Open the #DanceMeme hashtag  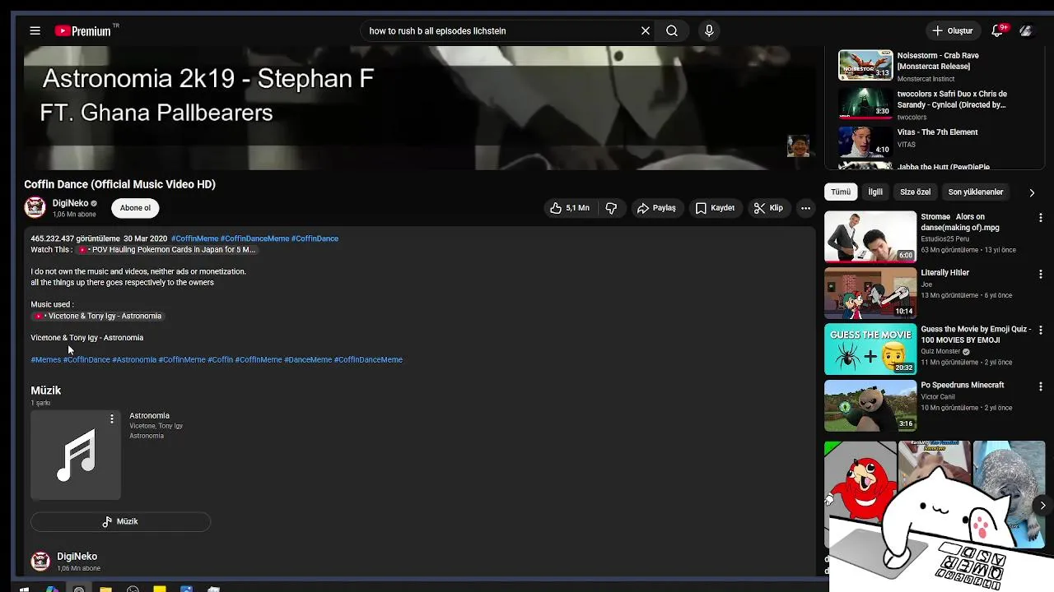point(308,359)
